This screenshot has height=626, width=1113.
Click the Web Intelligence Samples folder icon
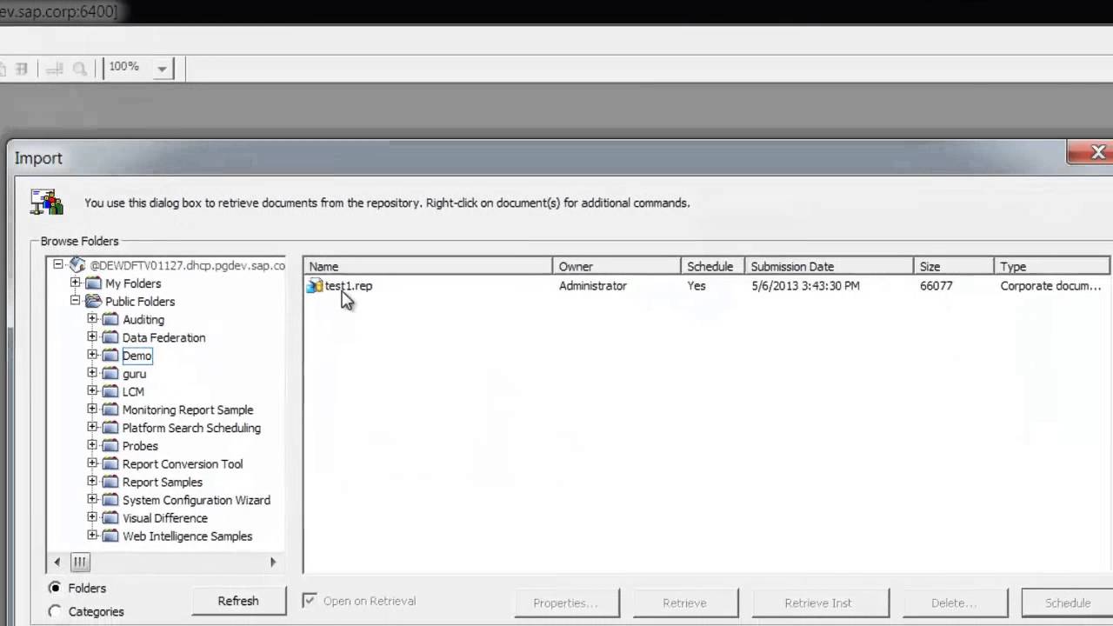[x=110, y=536]
